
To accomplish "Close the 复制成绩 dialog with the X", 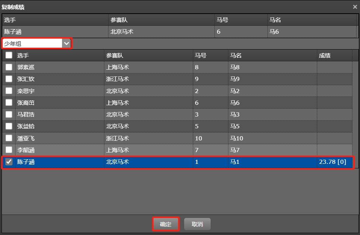I will (x=355, y=7).
